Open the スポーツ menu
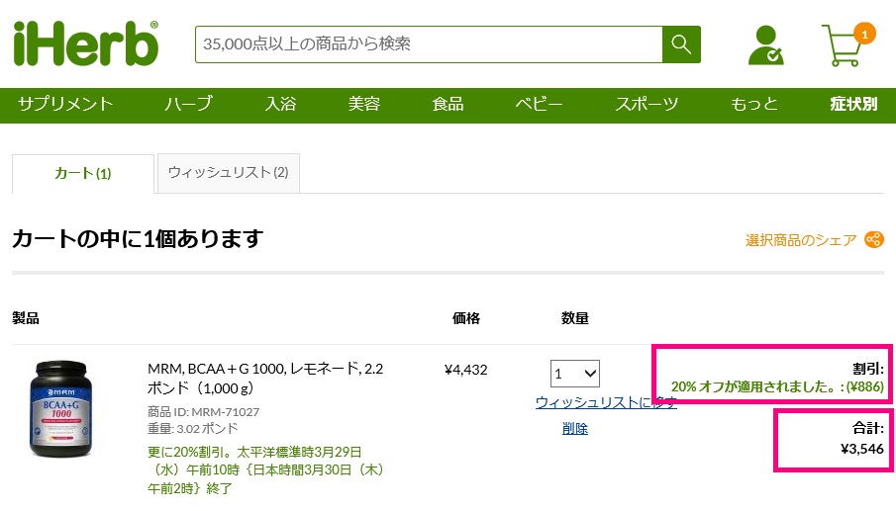Image resolution: width=896 pixels, height=511 pixels. pos(647,104)
